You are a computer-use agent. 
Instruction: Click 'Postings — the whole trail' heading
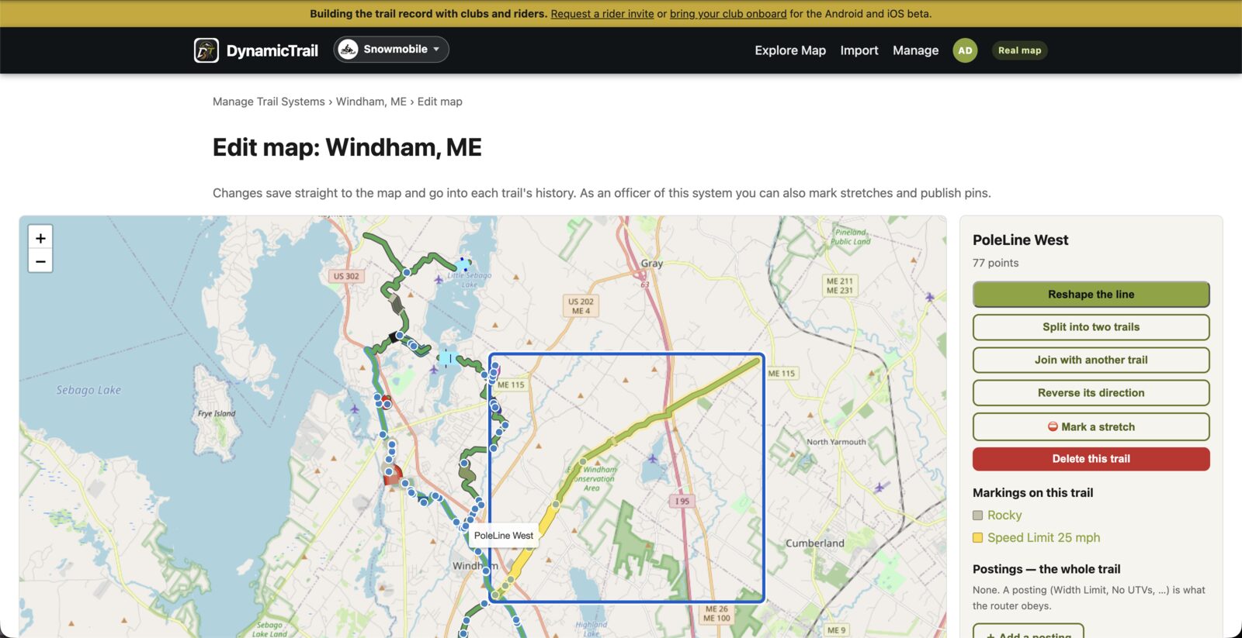click(1046, 569)
